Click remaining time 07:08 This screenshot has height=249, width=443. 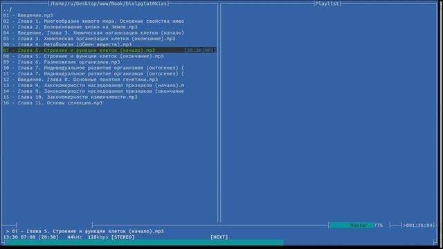pyautogui.click(x=28, y=237)
